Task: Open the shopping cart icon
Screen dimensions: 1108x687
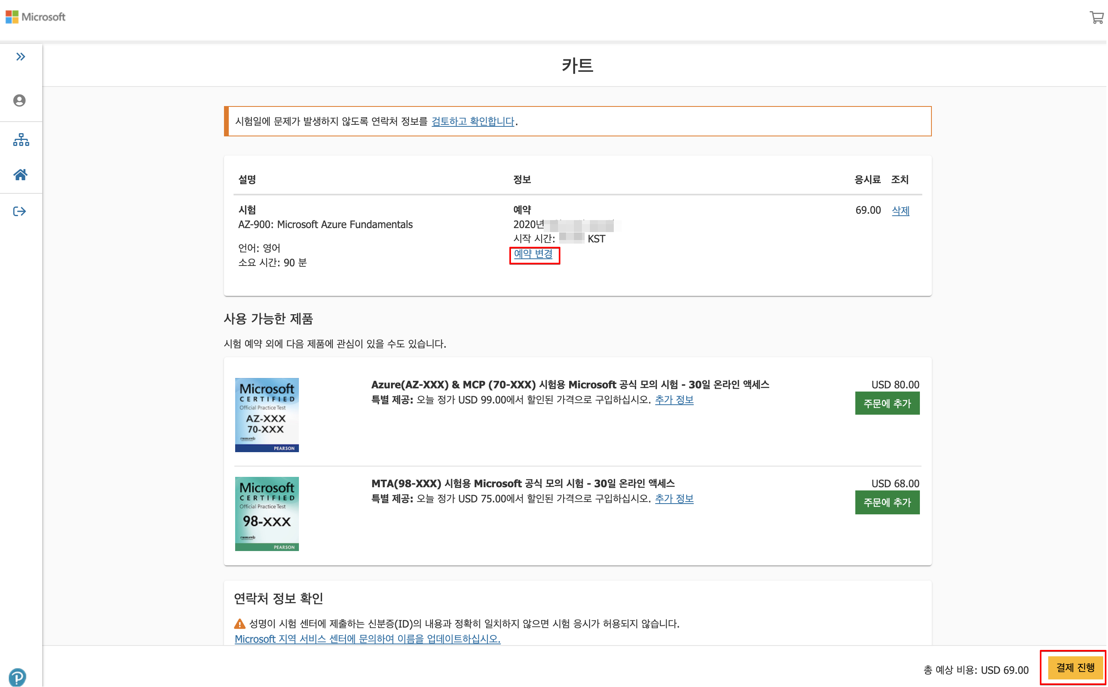Action: pos(1097,18)
